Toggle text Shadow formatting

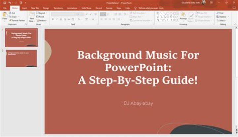(x=65, y=19)
